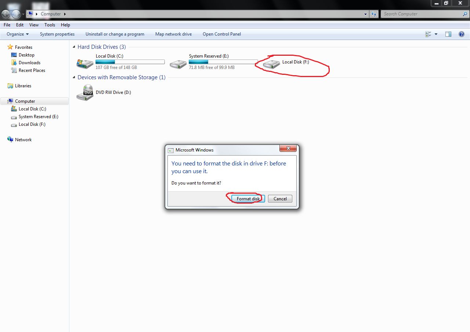
Task: Click the Network icon in navigation pane
Action: pyautogui.click(x=10, y=140)
